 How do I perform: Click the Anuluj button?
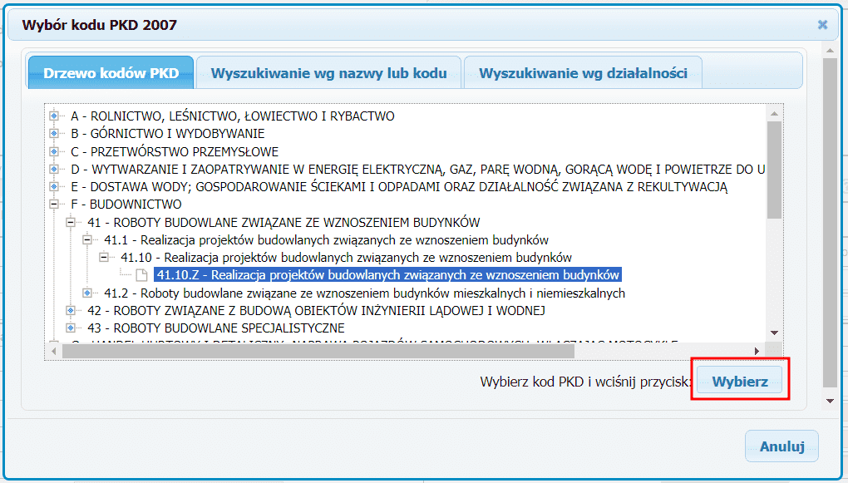(x=781, y=446)
